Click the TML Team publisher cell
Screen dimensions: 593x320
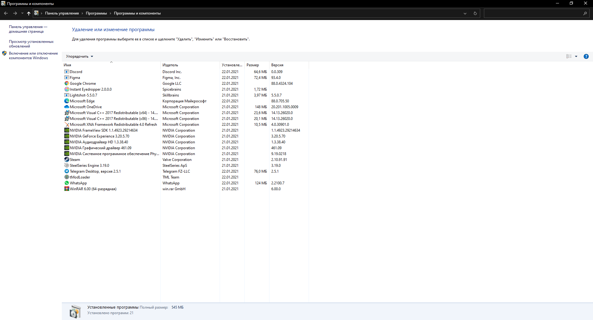coord(171,177)
